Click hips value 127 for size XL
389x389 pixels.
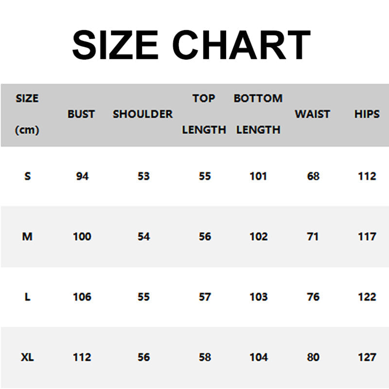pyautogui.click(x=367, y=357)
